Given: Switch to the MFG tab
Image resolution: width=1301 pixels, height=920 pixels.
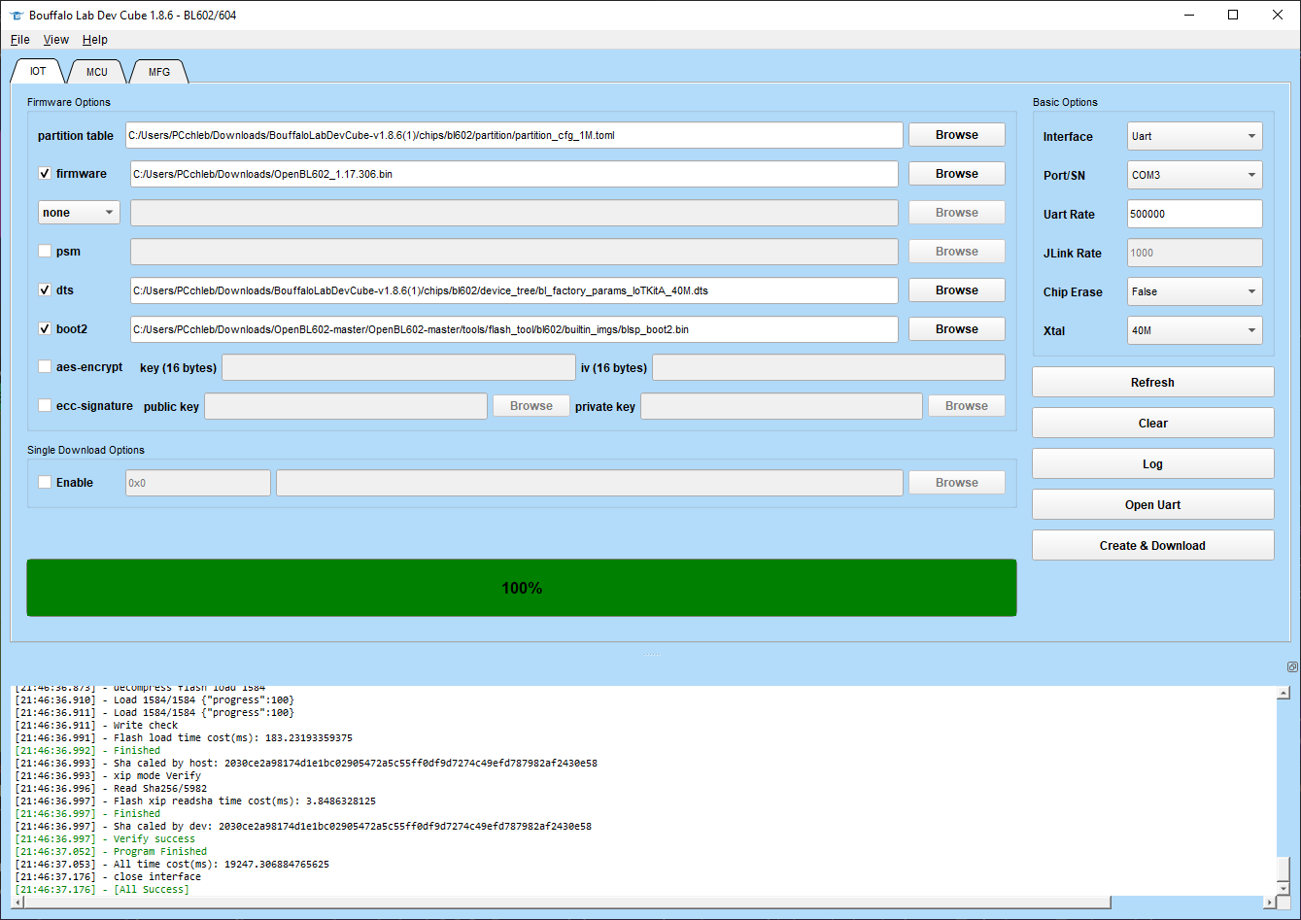Looking at the screenshot, I should coord(159,72).
